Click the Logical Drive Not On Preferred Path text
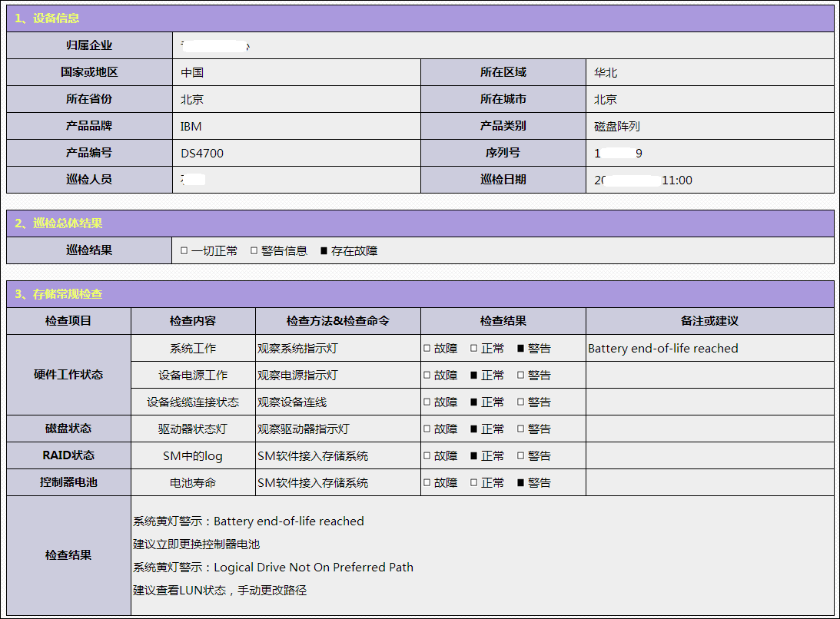The width and height of the screenshot is (840, 619). click(313, 568)
